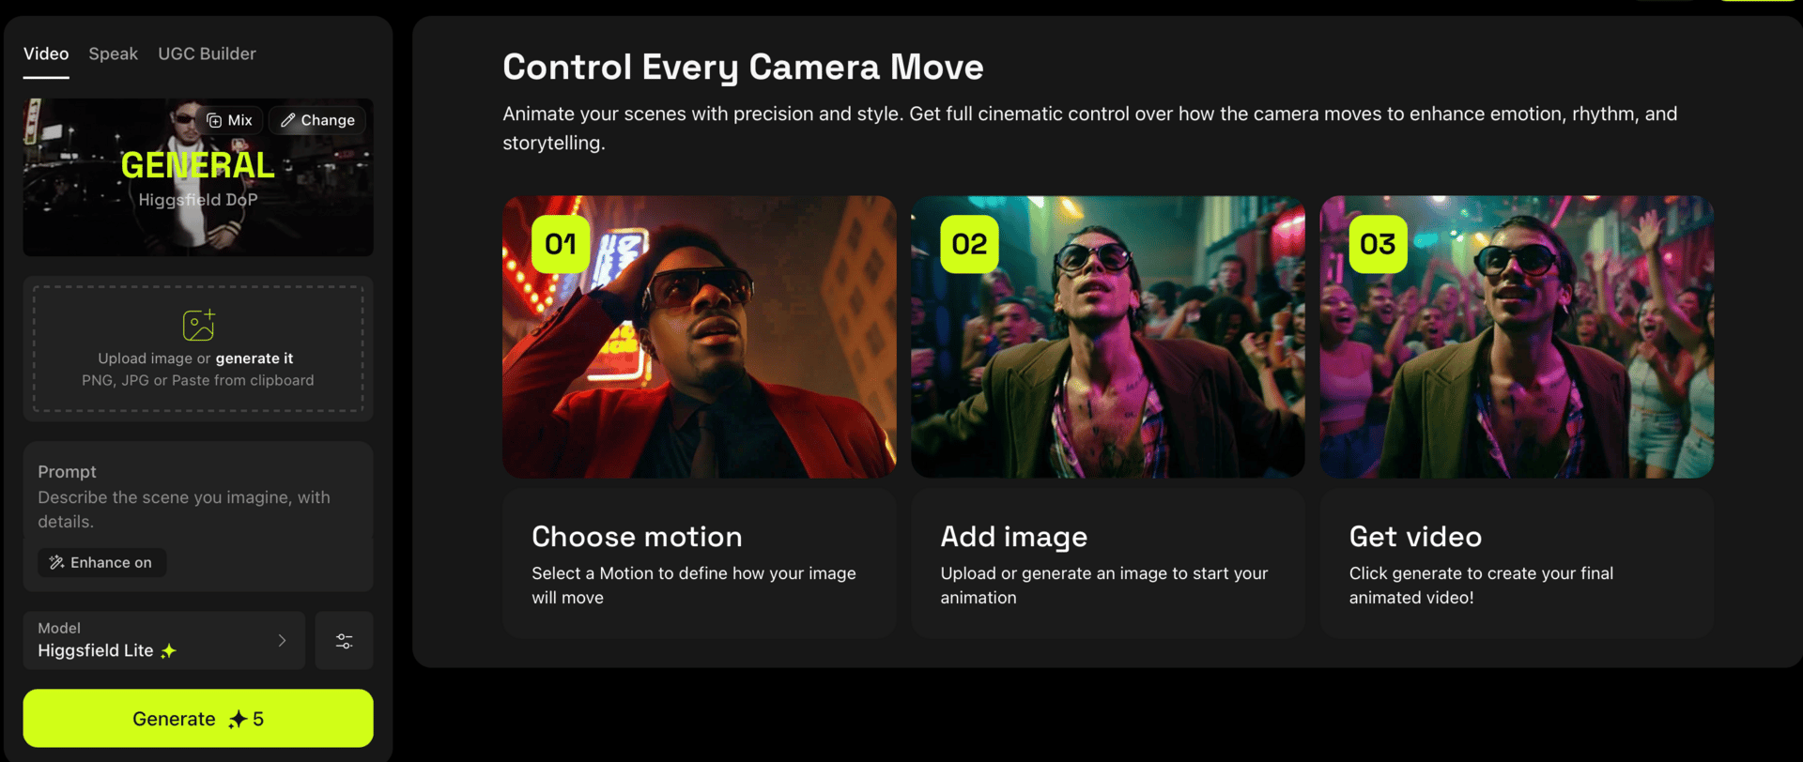Switch to the Speak tab
The image size is (1803, 762).
[113, 53]
